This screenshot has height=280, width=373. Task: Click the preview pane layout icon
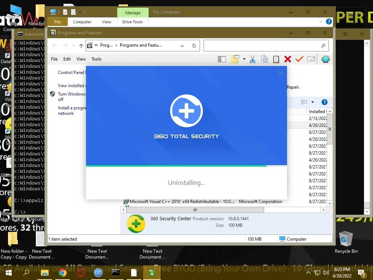(x=222, y=59)
